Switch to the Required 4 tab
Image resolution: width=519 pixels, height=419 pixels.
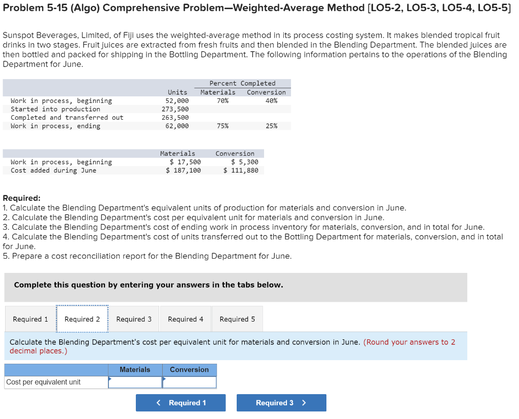tap(186, 319)
